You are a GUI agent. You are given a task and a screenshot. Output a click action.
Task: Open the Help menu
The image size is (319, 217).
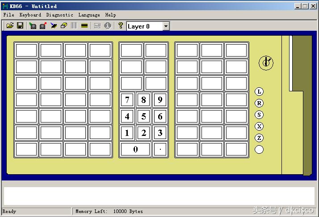[110, 15]
